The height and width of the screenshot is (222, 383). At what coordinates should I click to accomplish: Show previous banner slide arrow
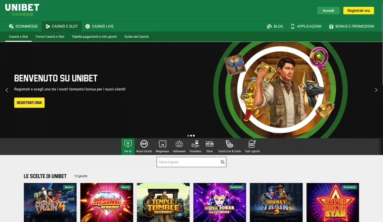pyautogui.click(x=7, y=90)
